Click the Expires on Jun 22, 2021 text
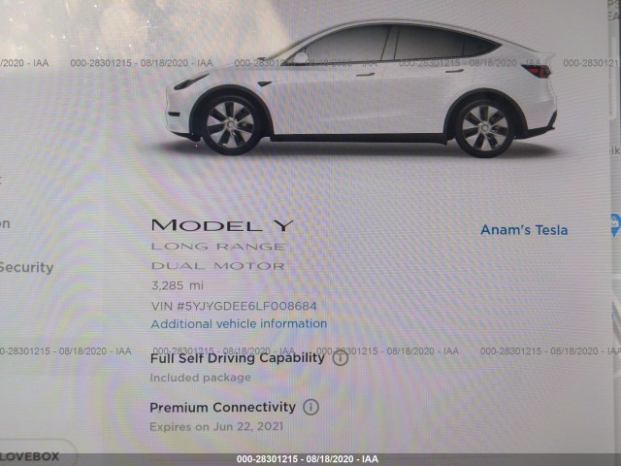The width and height of the screenshot is (621, 466). point(216,427)
